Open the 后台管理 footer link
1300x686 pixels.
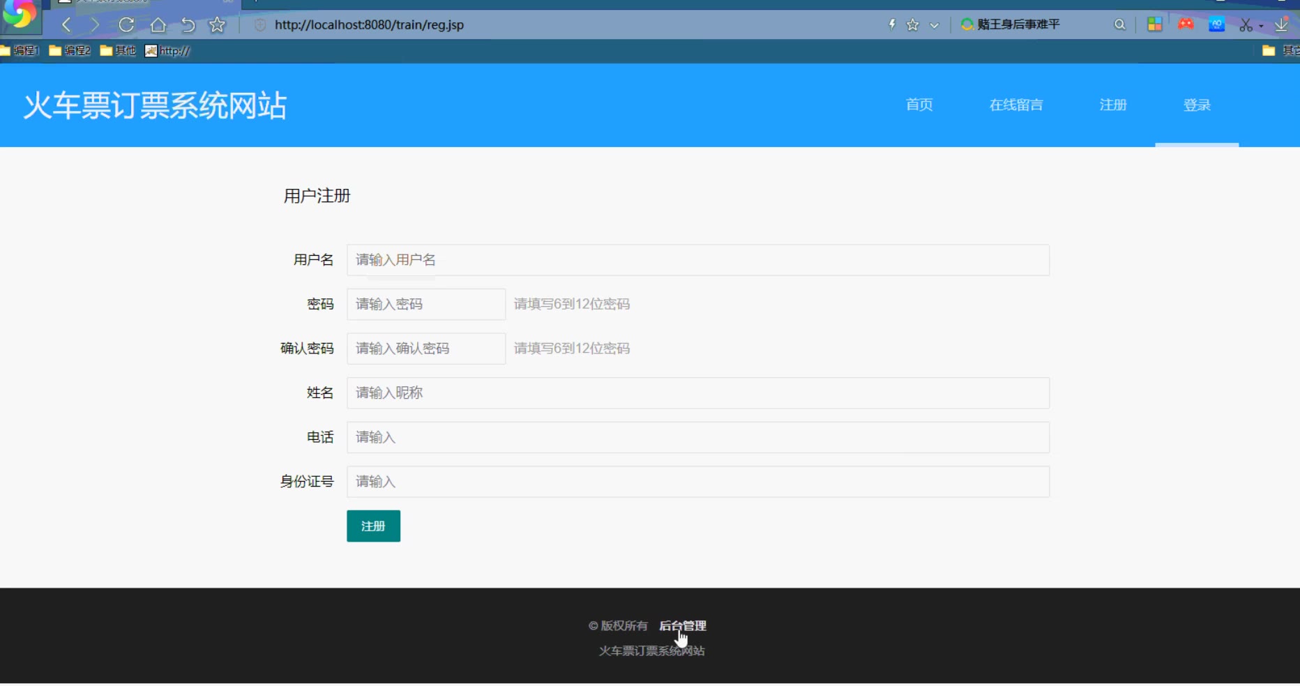pyautogui.click(x=683, y=626)
